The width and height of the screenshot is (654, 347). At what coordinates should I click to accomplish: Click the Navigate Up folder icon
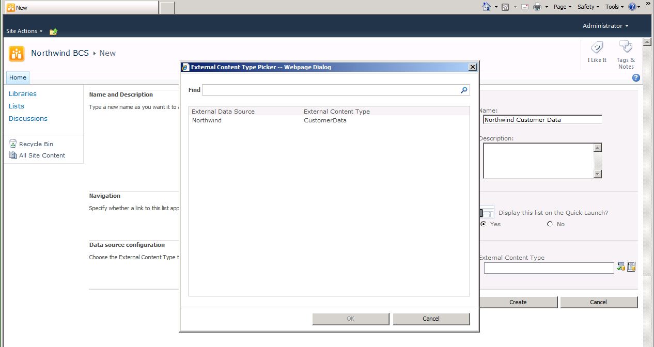(53, 31)
